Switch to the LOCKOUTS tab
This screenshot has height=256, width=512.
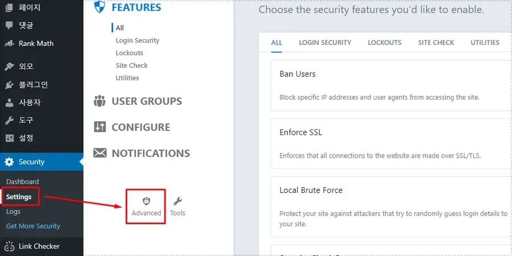(385, 43)
